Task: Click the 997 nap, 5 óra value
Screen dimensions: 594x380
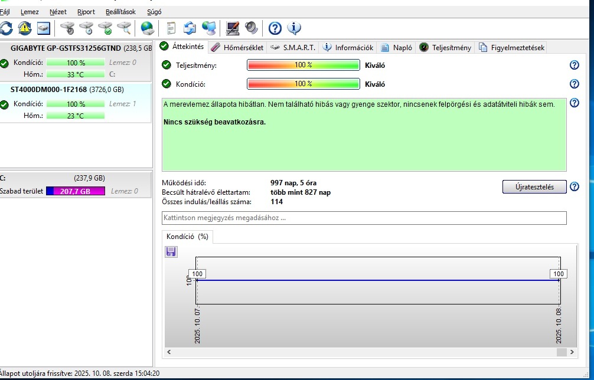Action: coord(293,183)
